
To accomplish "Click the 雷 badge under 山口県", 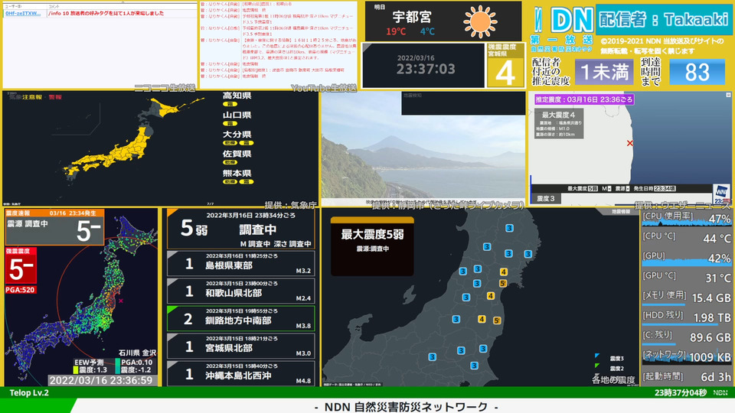I will [x=230, y=124].
